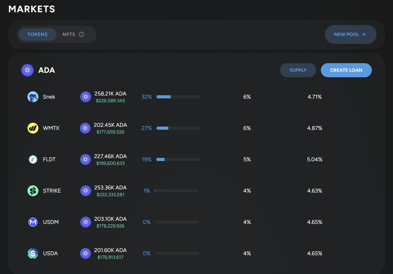Screen dimensions: 393x274
Task: Click the 1% utilization label
Action: pos(147,191)
